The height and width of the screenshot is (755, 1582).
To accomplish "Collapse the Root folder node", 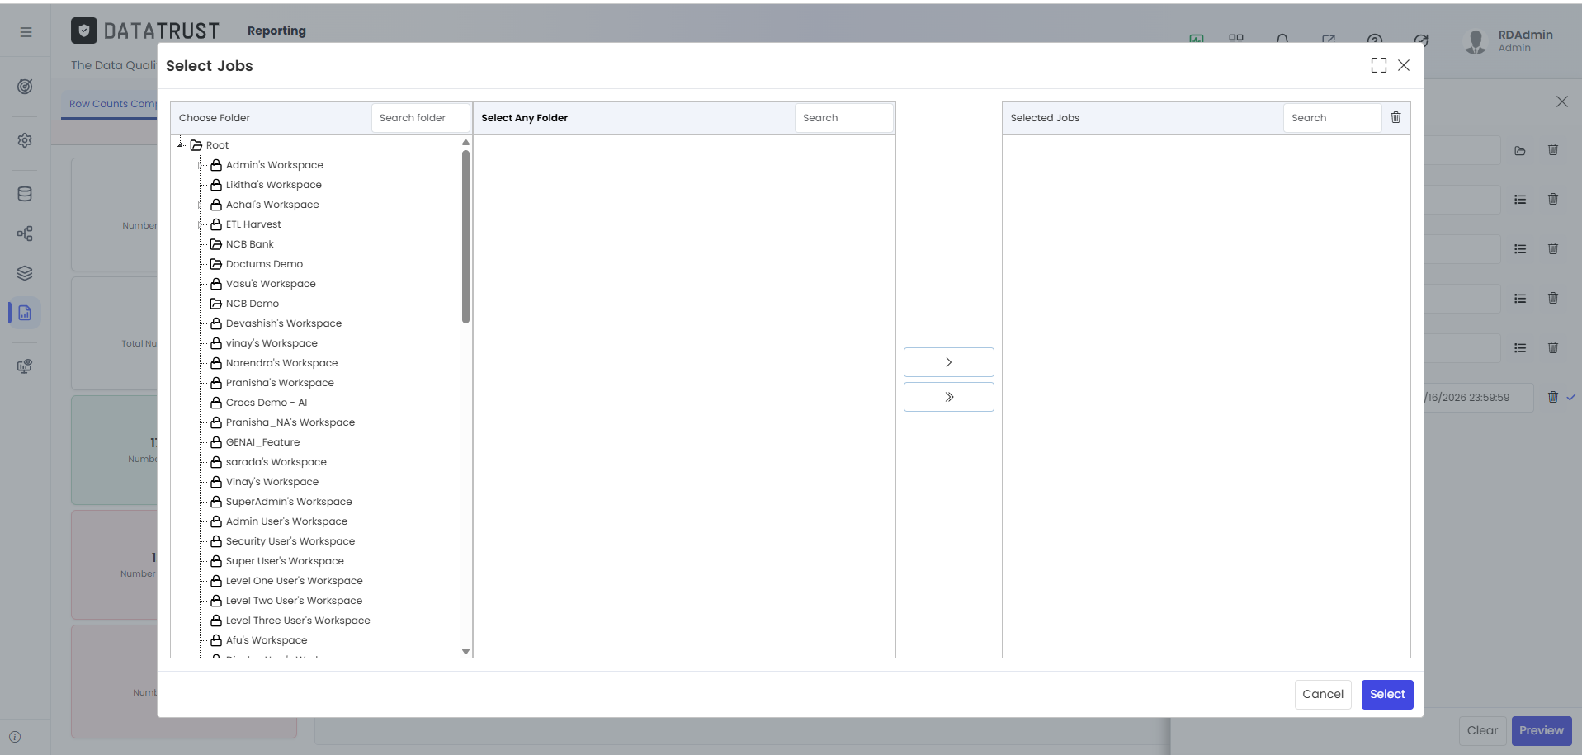I will tap(181, 144).
